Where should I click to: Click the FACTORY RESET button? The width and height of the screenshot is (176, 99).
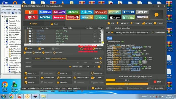click(x=64, y=78)
